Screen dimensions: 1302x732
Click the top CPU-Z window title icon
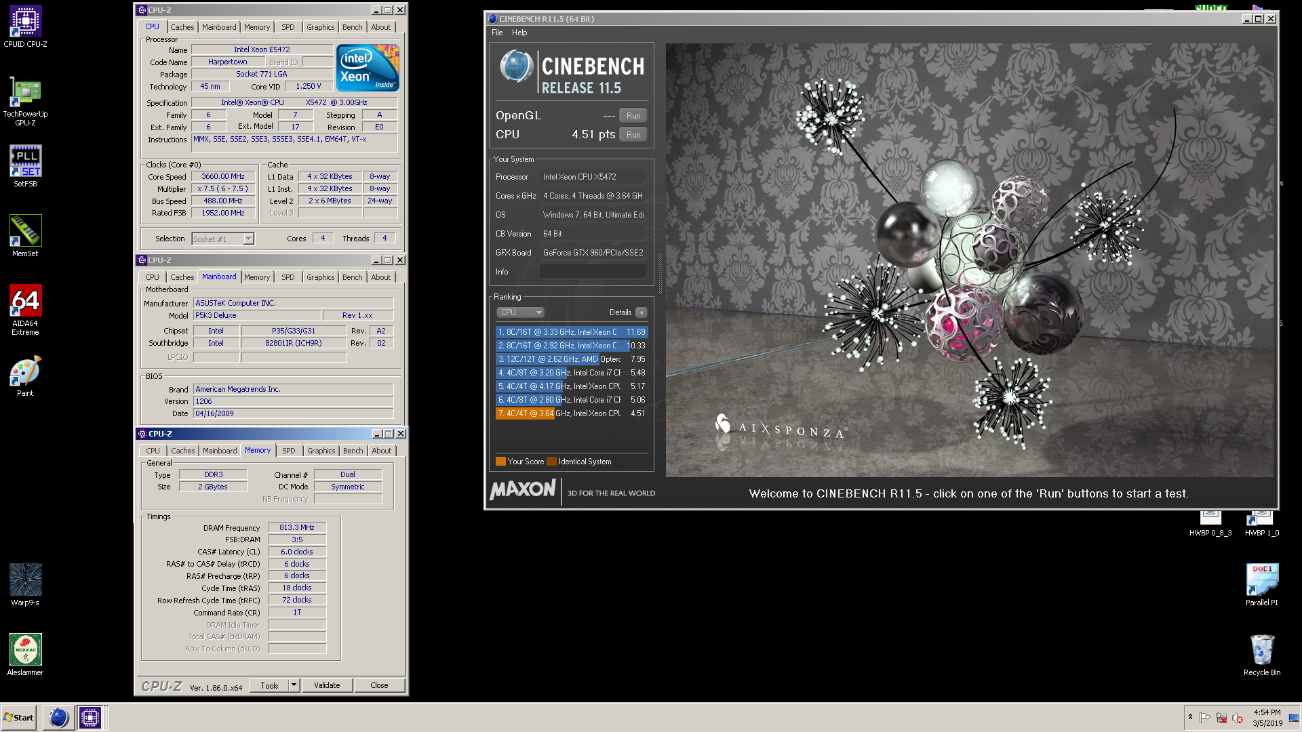point(141,10)
